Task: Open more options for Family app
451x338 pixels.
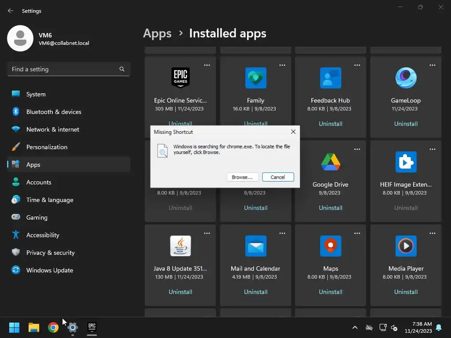Action: pos(282,65)
